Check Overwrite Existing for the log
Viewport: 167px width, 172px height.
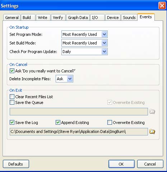coord(110,123)
